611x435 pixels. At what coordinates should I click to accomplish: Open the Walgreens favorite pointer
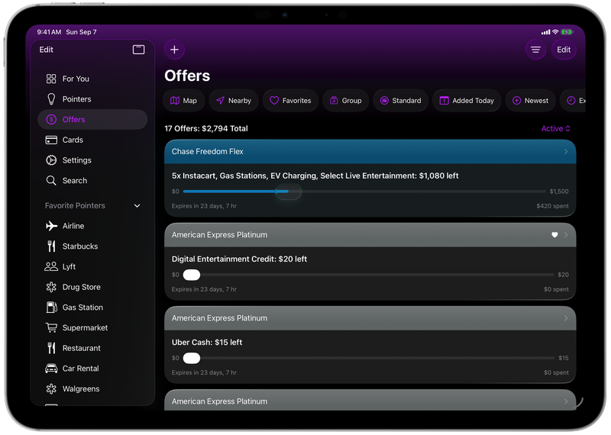[x=92, y=388]
